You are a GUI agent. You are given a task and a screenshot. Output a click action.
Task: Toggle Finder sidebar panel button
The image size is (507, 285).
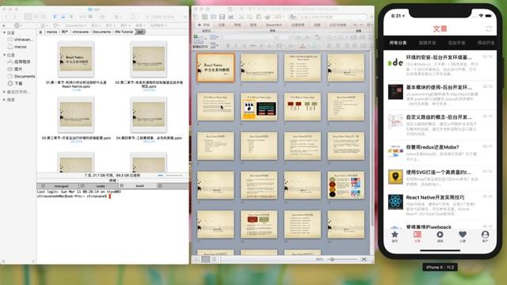(x=55, y=17)
